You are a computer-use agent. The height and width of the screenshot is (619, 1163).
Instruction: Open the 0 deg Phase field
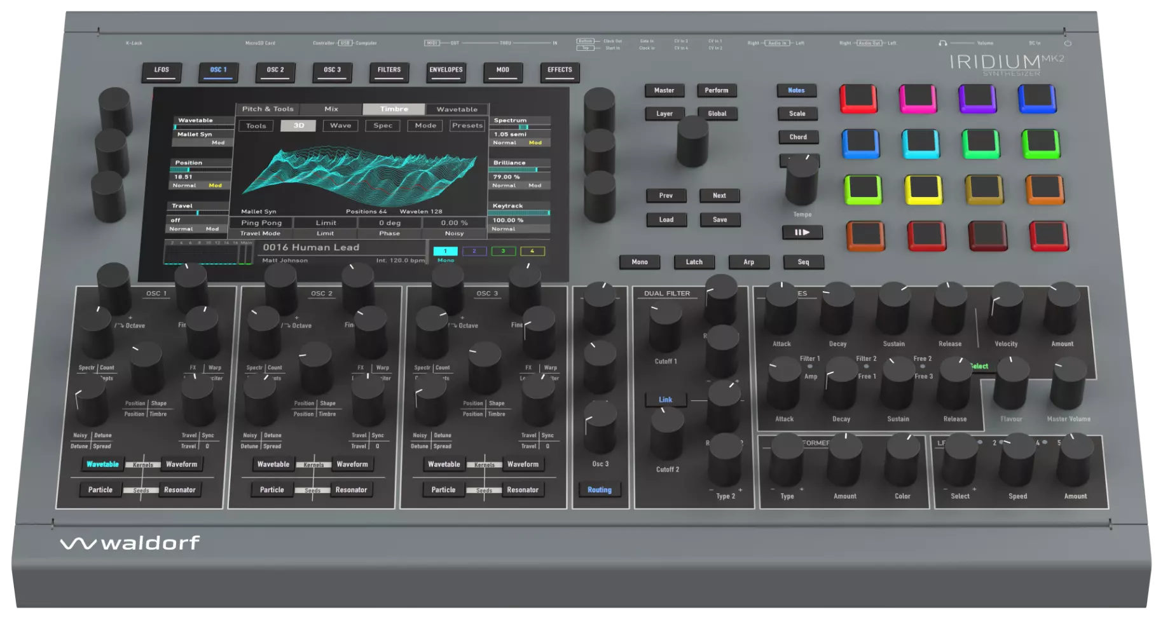pyautogui.click(x=390, y=223)
